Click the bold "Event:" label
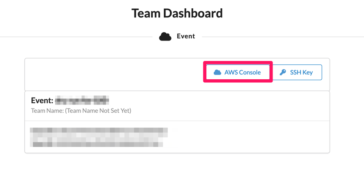This screenshot has height=189, width=364. 42,101
